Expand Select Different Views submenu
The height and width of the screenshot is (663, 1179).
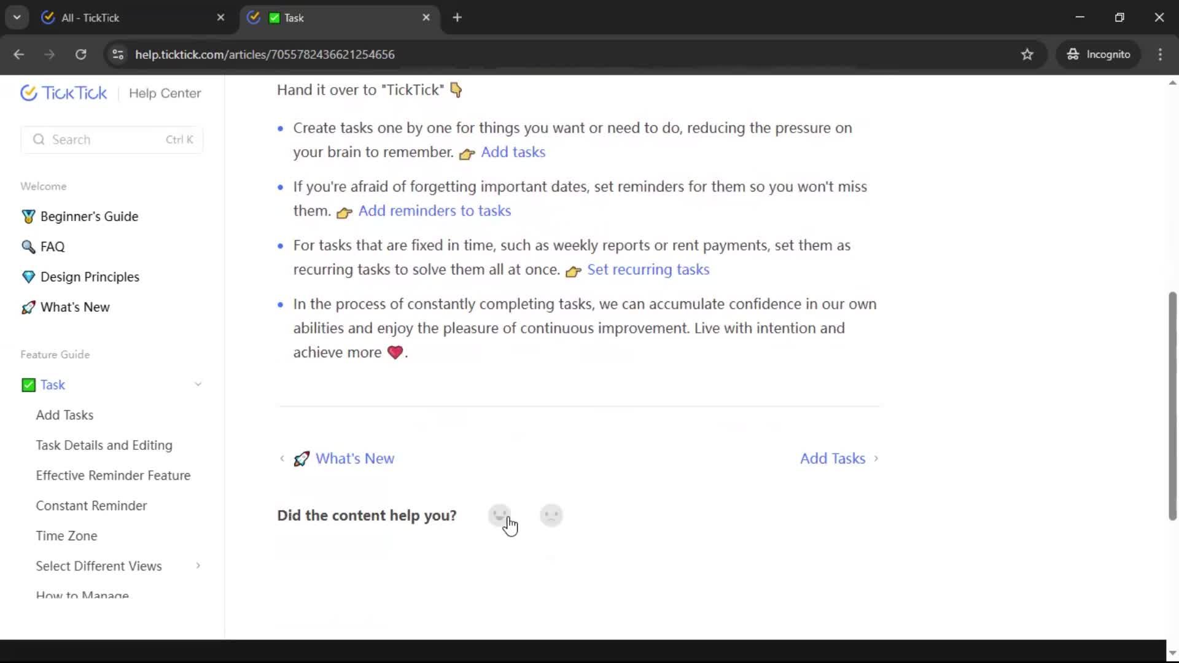pos(198,565)
